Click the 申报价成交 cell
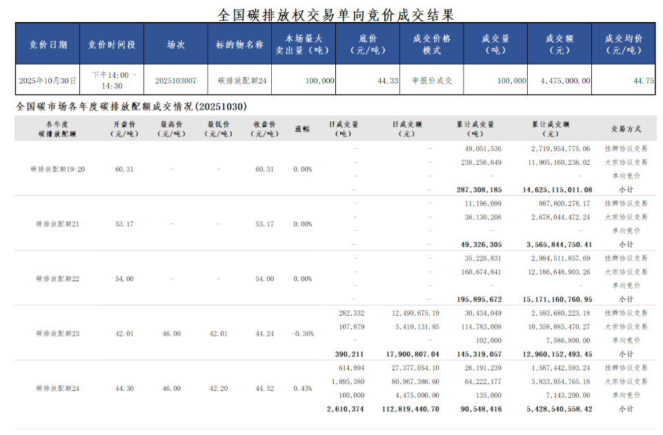This screenshot has width=663, height=435. (x=432, y=81)
